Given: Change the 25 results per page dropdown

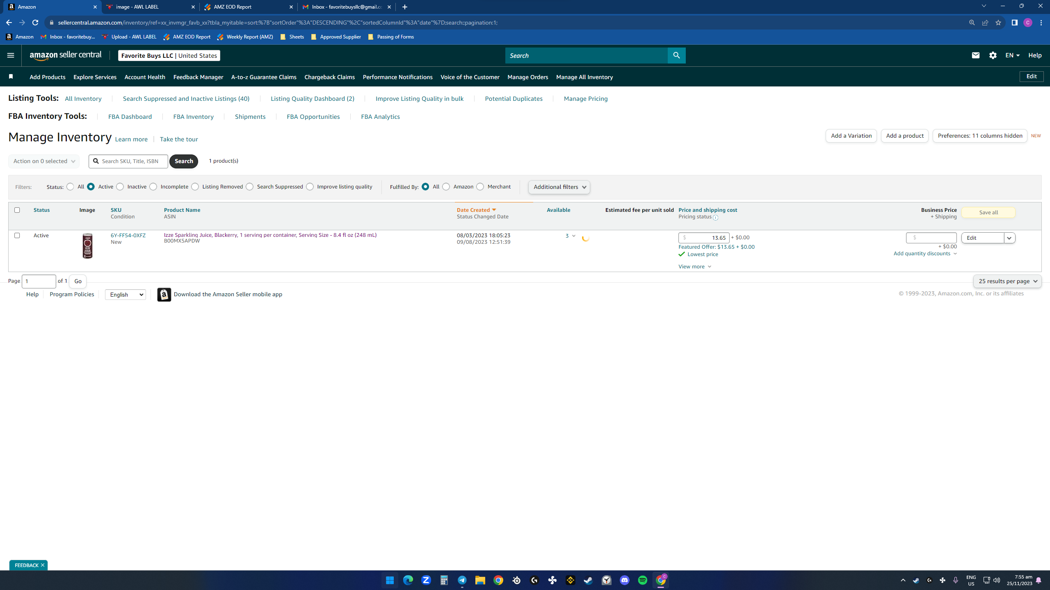Looking at the screenshot, I should pos(1007,281).
